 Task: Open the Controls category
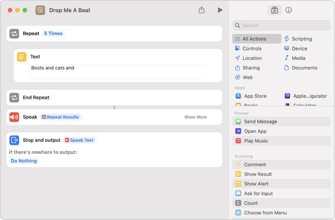tap(248, 49)
